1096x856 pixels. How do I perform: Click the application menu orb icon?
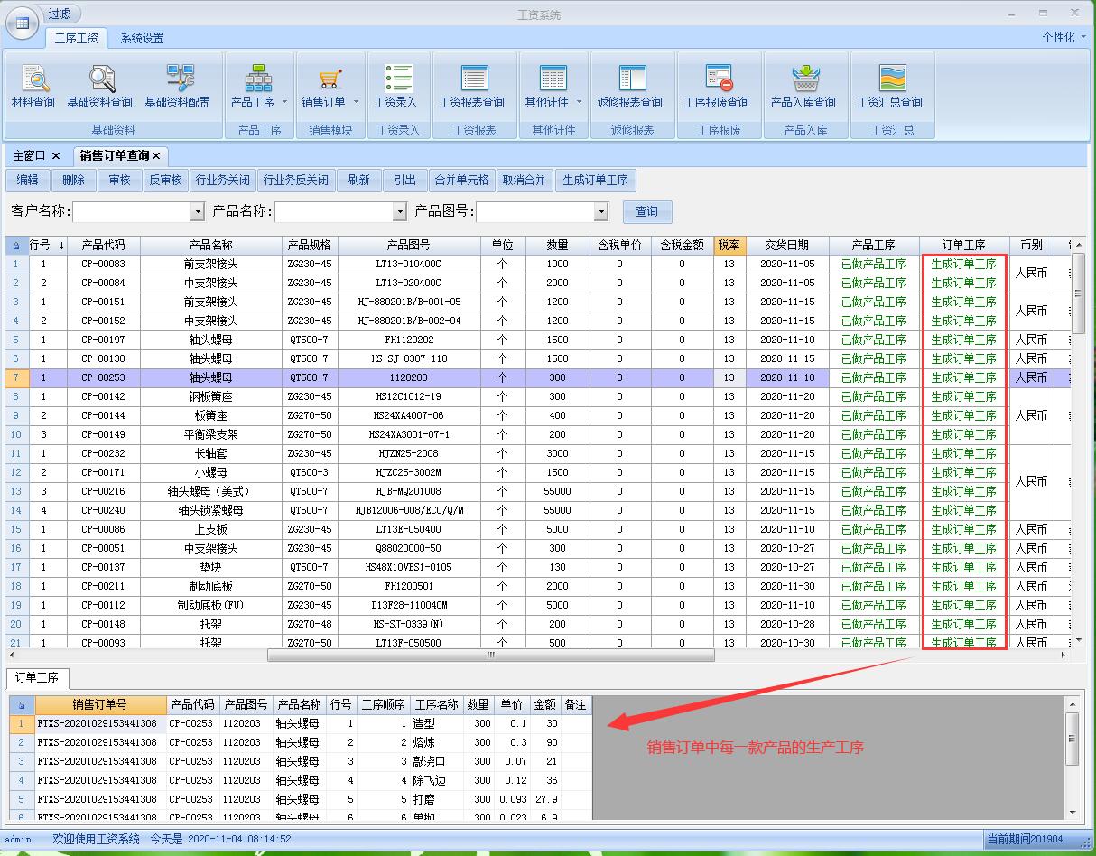[x=22, y=22]
